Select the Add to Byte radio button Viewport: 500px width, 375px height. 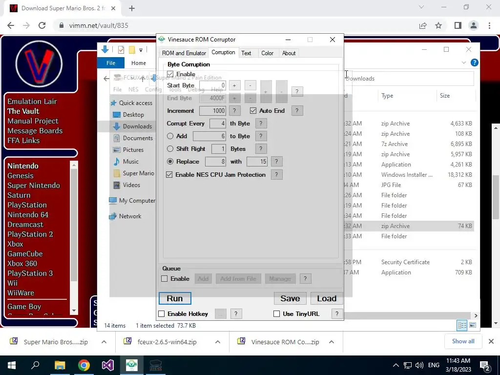click(x=170, y=136)
